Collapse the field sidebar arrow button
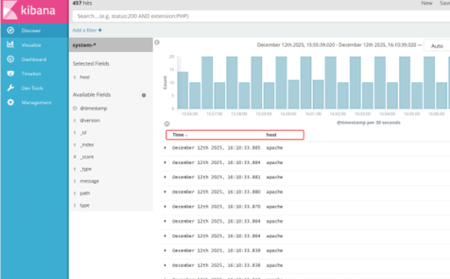Image resolution: width=450 pixels, height=279 pixels. pyautogui.click(x=157, y=42)
